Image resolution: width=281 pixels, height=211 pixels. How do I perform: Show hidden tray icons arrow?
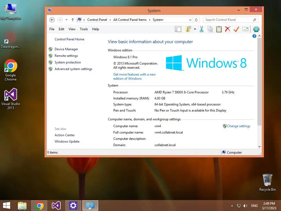click(x=232, y=206)
